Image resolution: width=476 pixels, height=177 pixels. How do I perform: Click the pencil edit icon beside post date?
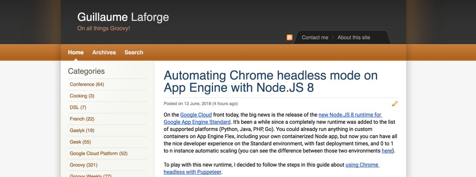point(394,104)
